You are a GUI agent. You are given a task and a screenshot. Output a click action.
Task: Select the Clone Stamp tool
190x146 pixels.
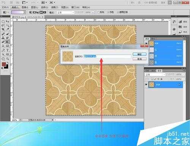[3, 38]
